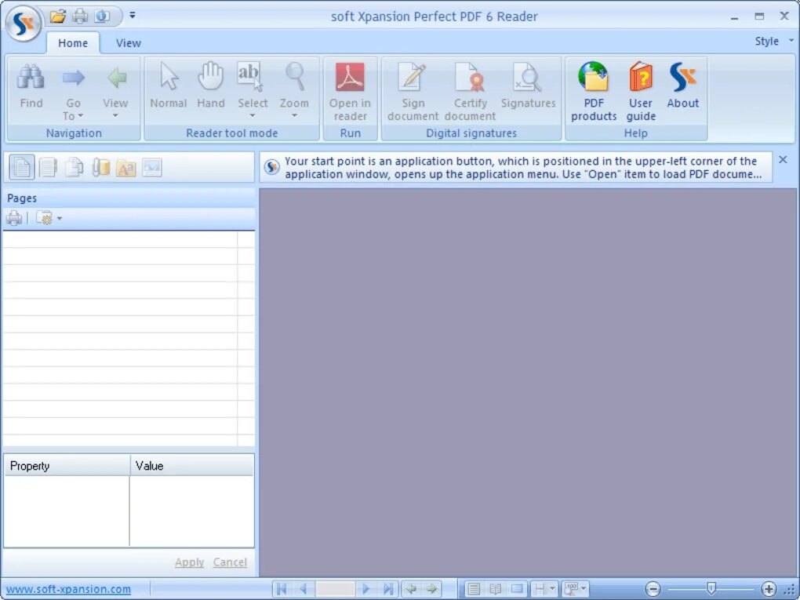The image size is (800, 600).
Task: Show the Pages panel icon
Action: [x=22, y=167]
